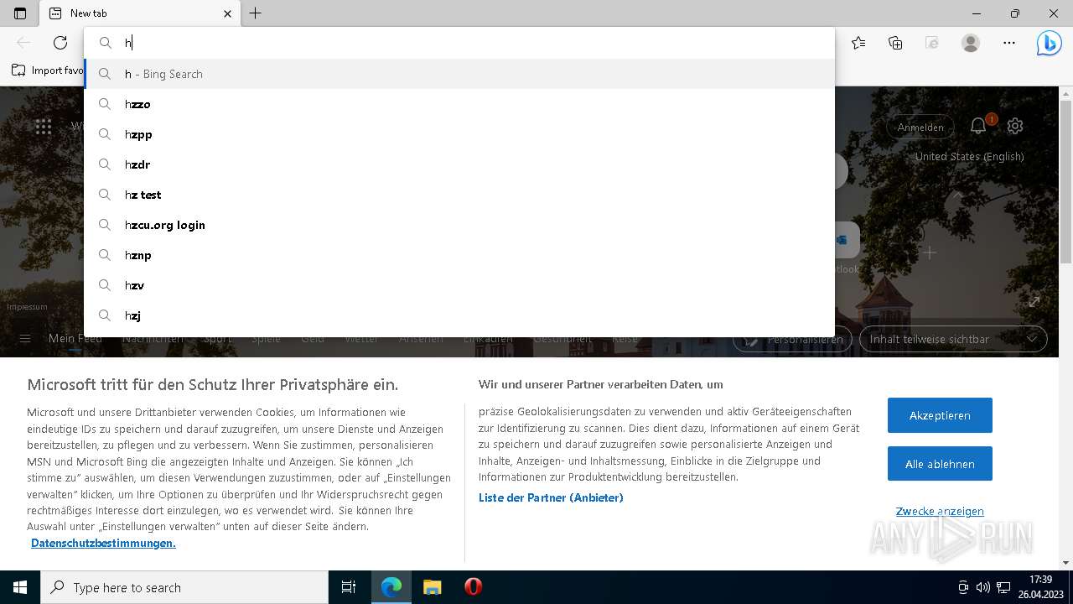Open Microsoft Edge taskbar icon
1073x604 pixels.
(391, 587)
